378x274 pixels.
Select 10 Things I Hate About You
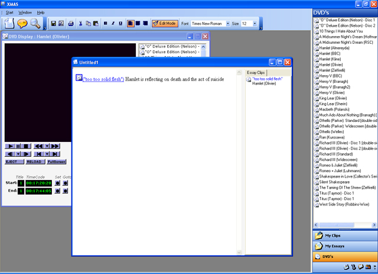click(x=341, y=31)
